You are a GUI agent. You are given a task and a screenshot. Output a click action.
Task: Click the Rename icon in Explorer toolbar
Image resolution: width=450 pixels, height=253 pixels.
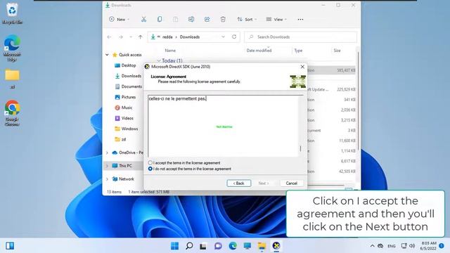[x=191, y=19]
